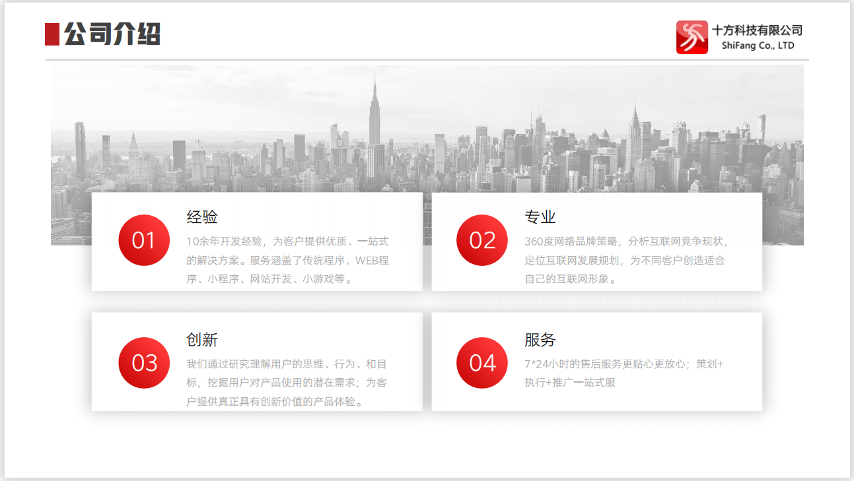Select the red 01 circle badge

tap(144, 240)
